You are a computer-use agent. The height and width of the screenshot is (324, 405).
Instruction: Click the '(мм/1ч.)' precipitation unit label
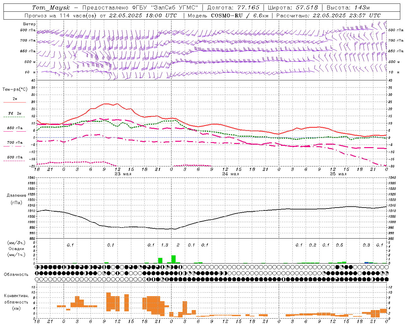16,255
